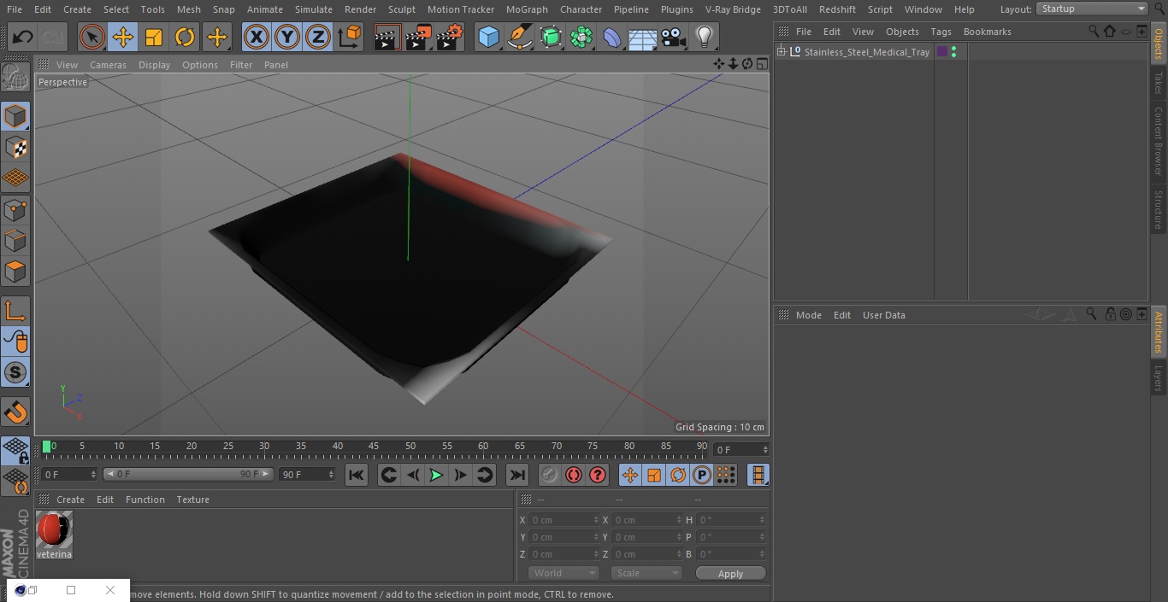Go to start of animation
The image size is (1168, 602).
point(357,475)
